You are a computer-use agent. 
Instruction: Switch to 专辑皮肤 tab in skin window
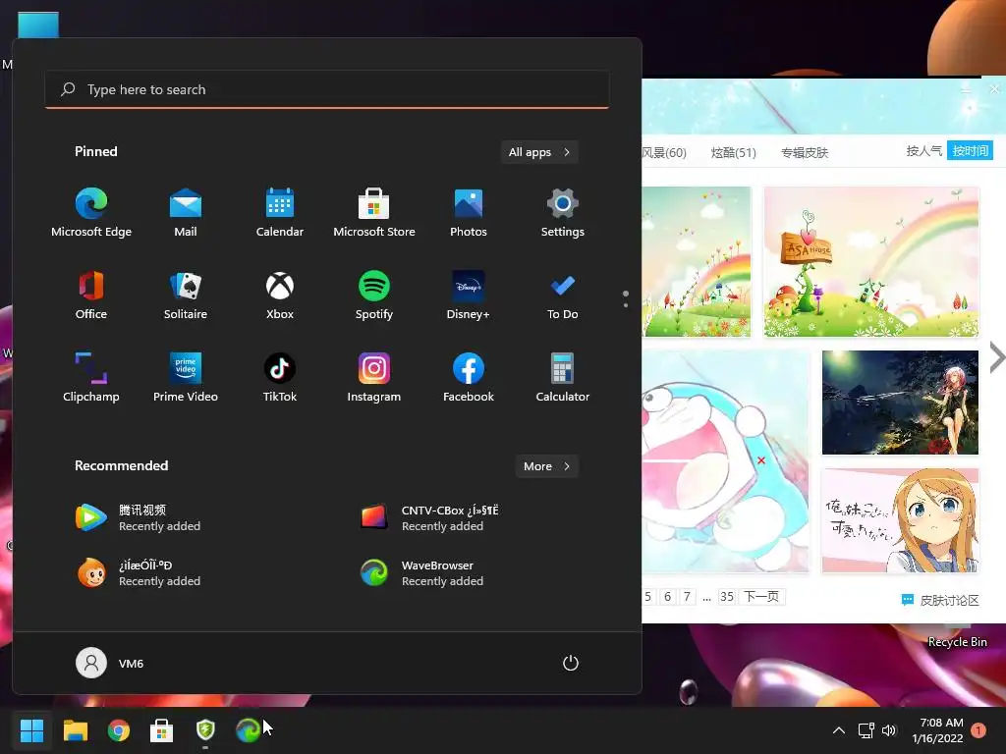pyautogui.click(x=804, y=152)
